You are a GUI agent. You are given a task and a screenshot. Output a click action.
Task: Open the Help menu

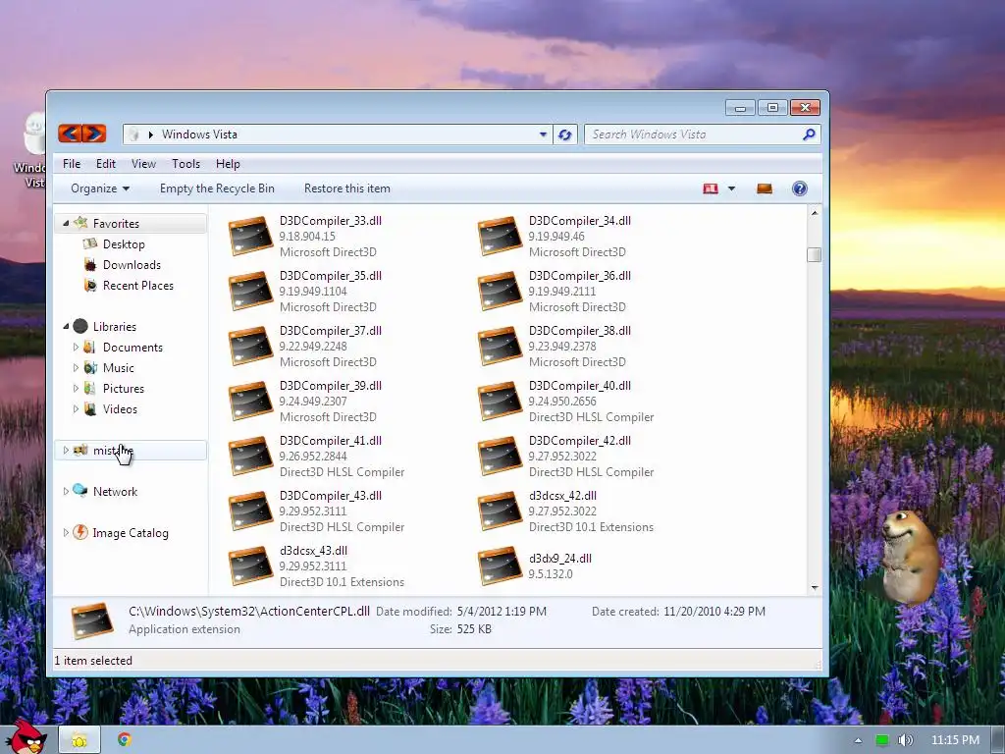(228, 164)
